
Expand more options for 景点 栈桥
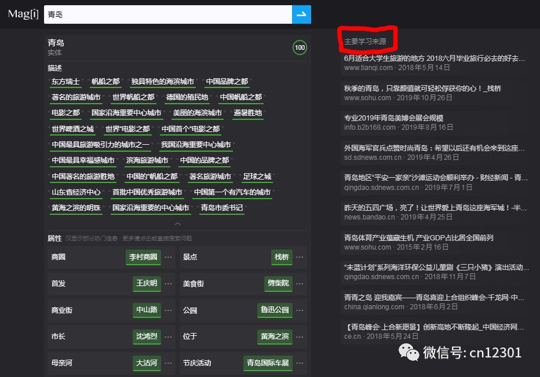[300, 257]
